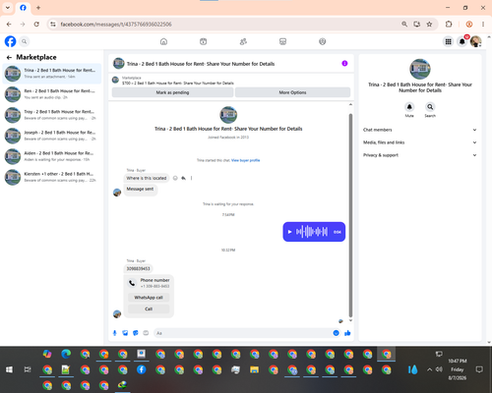Click back arrow beside Marketplace heading
This screenshot has height=393, width=492.
point(9,58)
